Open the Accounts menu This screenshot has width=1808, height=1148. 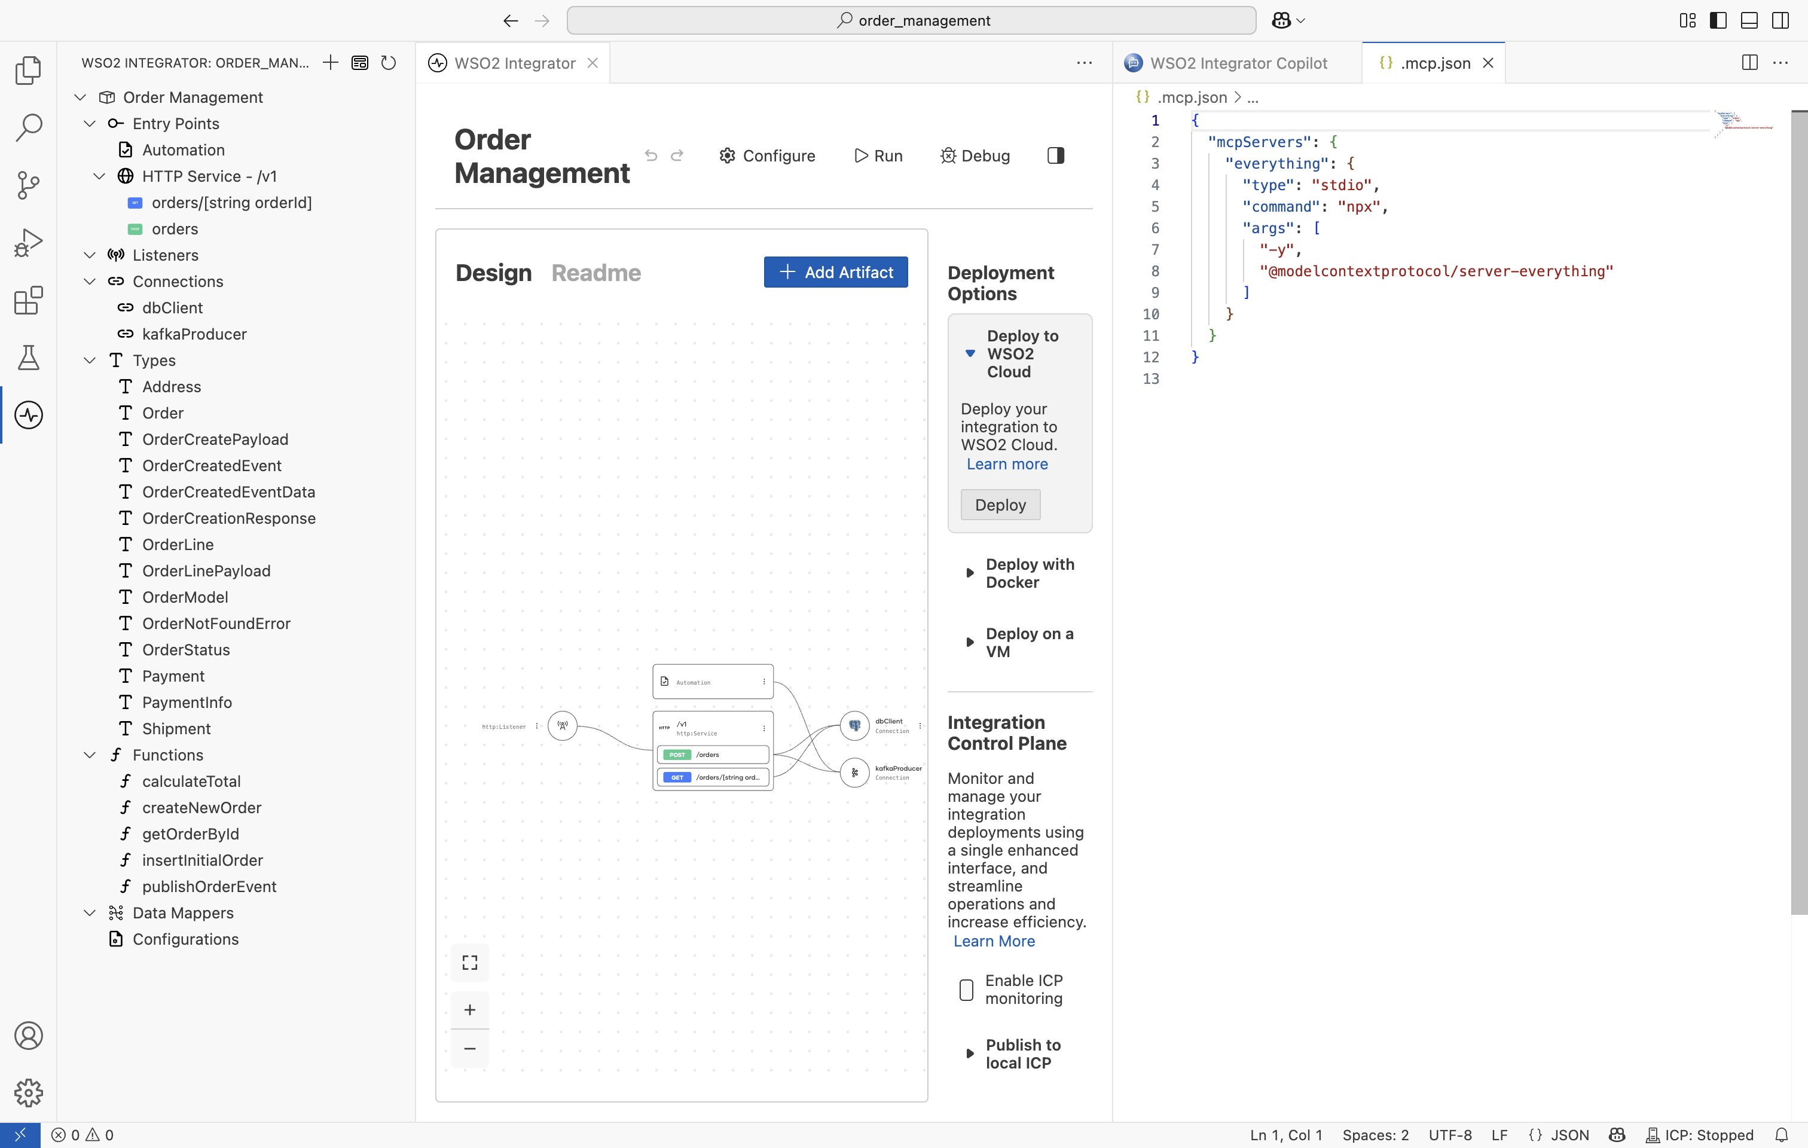click(29, 1036)
